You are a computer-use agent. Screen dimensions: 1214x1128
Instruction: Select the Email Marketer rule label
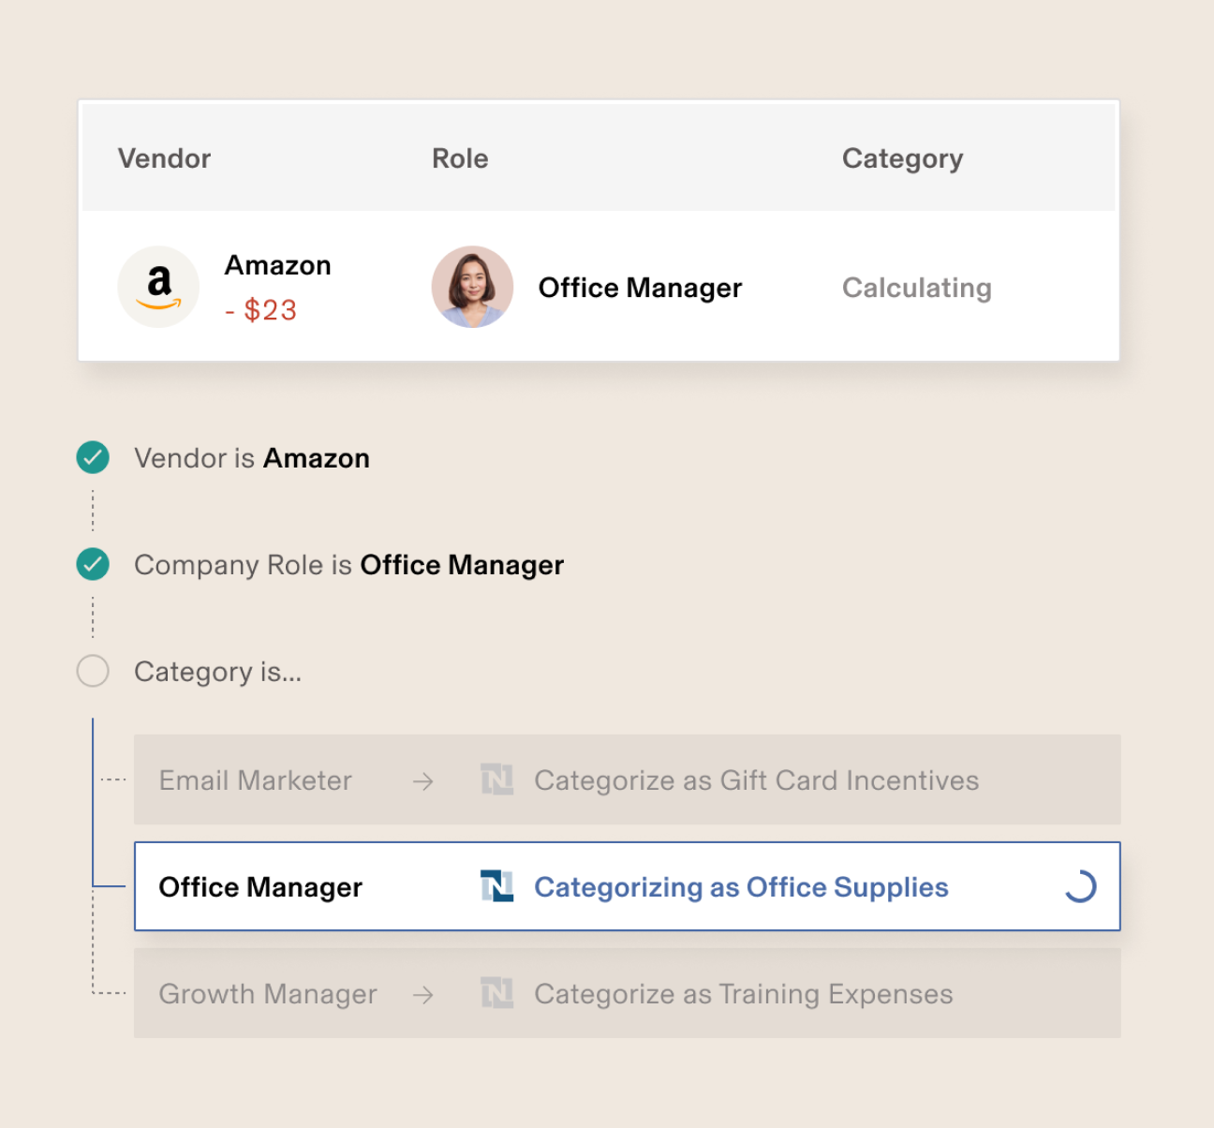coord(256,780)
